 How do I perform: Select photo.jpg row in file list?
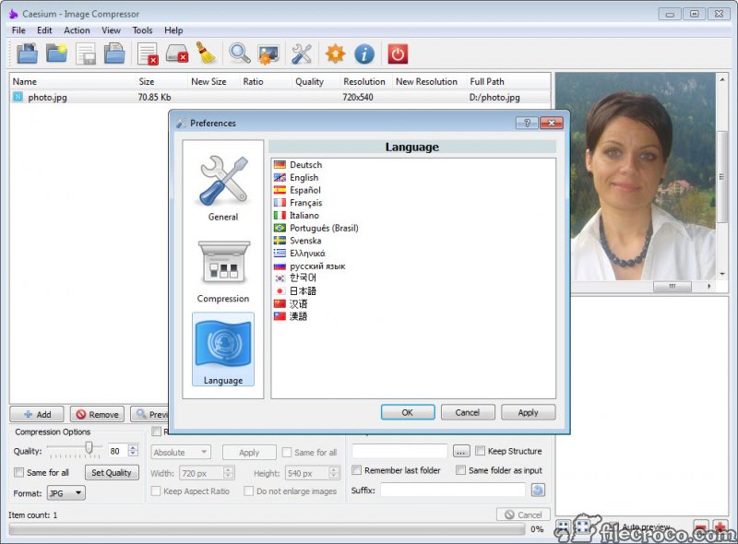click(280, 97)
